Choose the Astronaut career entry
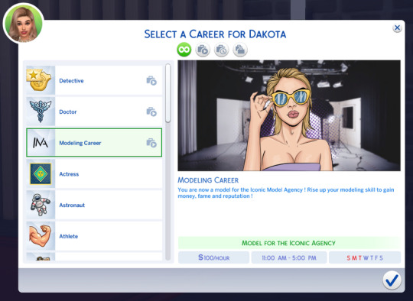413x301 pixels. point(94,205)
